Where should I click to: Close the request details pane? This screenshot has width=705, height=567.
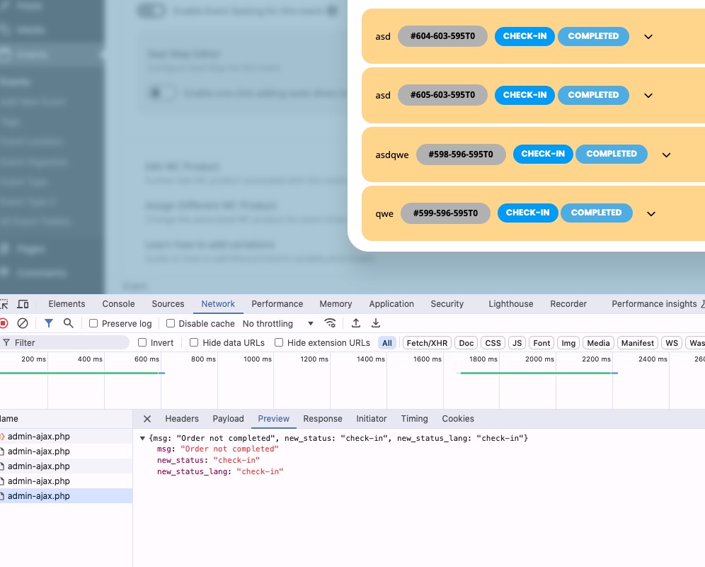click(x=147, y=419)
